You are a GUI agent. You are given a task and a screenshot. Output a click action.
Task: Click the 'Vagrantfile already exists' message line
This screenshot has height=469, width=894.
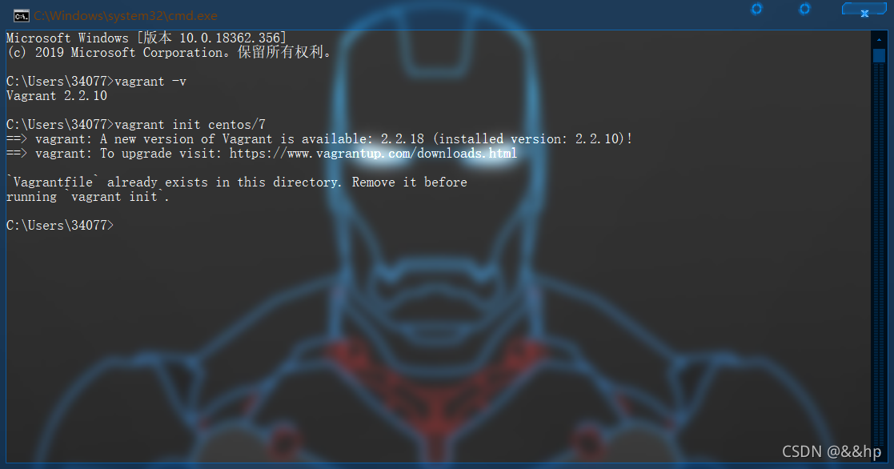coord(237,182)
